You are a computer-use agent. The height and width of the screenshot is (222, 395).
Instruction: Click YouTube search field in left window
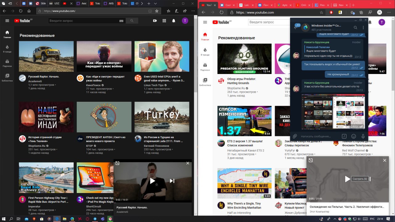tap(83, 21)
